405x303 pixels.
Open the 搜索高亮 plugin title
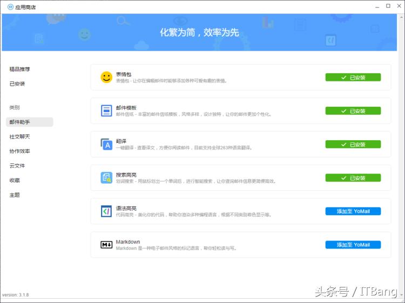[x=126, y=175]
